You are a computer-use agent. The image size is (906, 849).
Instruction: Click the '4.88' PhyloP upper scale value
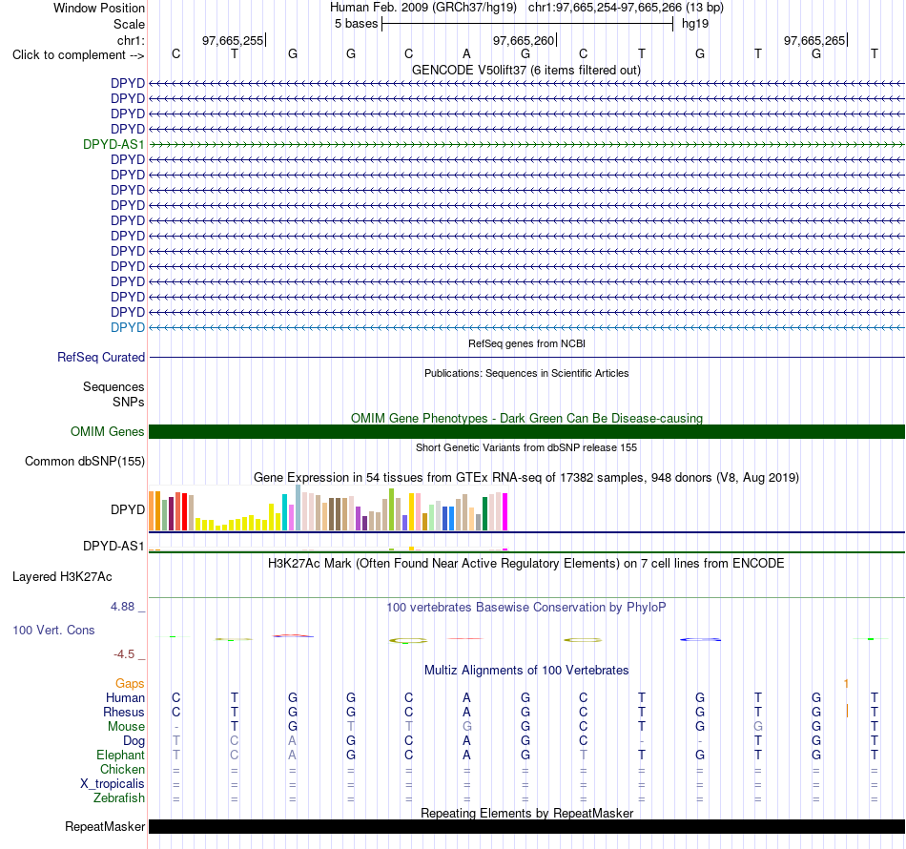[x=122, y=607]
